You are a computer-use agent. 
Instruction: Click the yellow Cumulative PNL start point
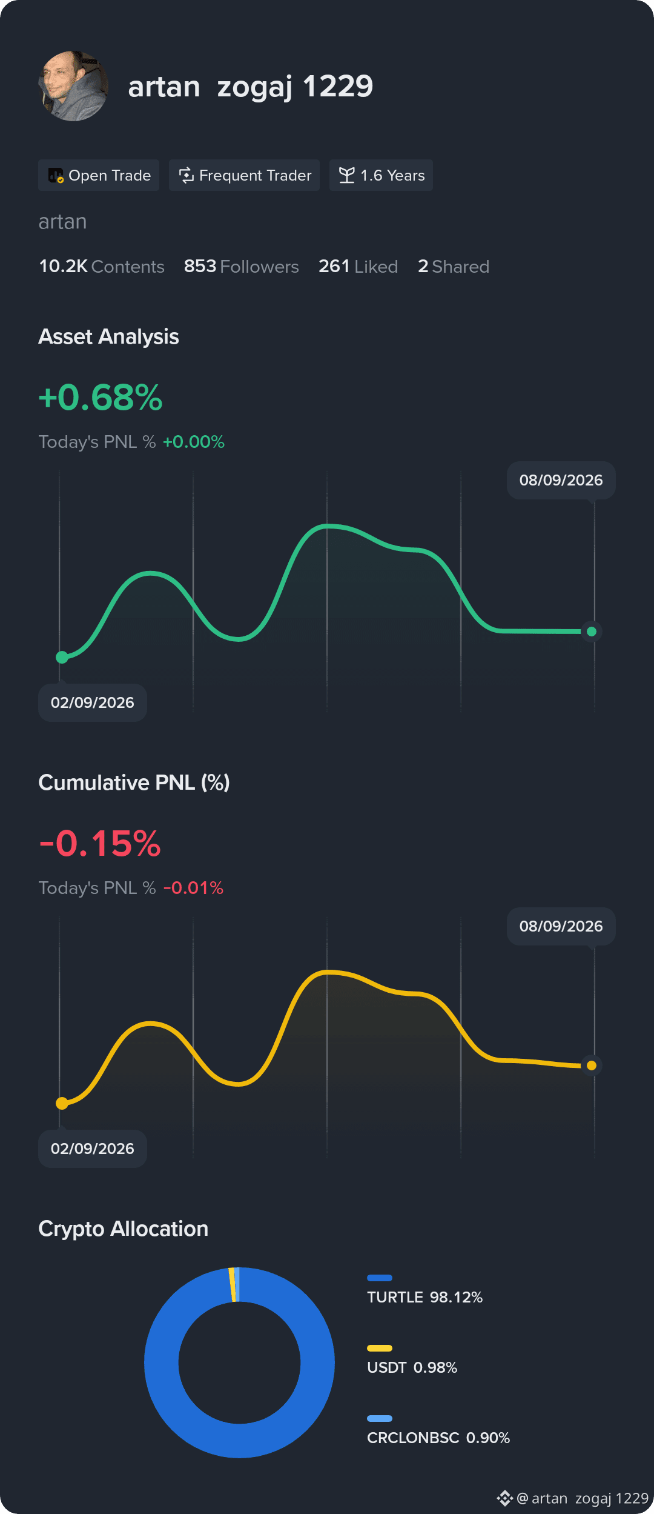click(x=62, y=1103)
